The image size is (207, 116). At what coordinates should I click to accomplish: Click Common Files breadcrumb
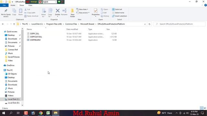click(x=71, y=24)
